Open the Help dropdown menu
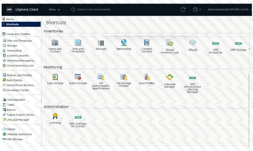Screen dimensions: 253x151 click(197, 10)
